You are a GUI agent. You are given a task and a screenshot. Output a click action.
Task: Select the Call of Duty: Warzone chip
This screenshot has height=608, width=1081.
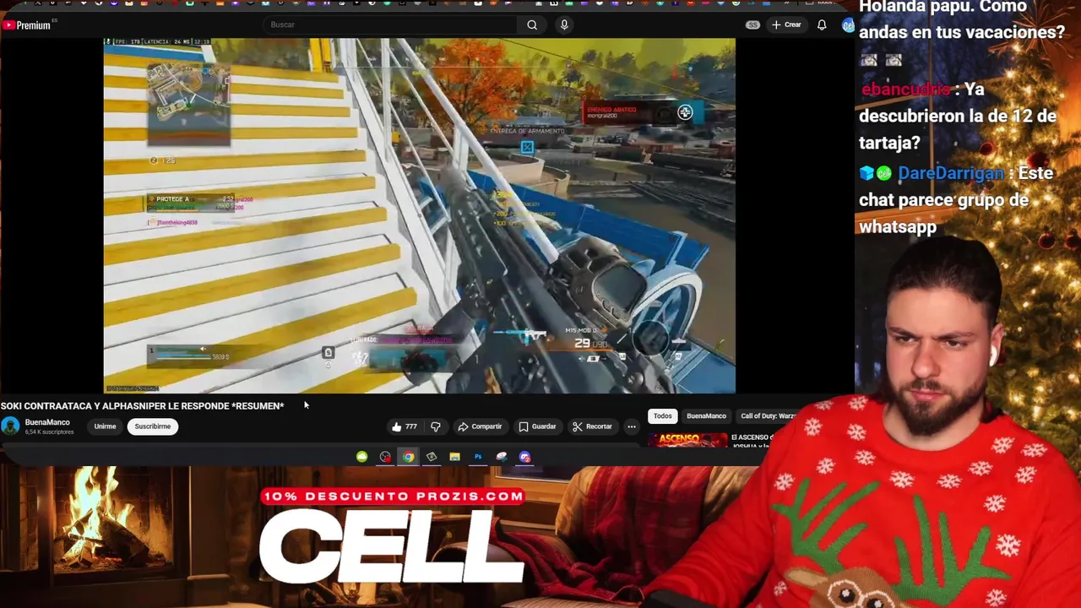click(767, 415)
